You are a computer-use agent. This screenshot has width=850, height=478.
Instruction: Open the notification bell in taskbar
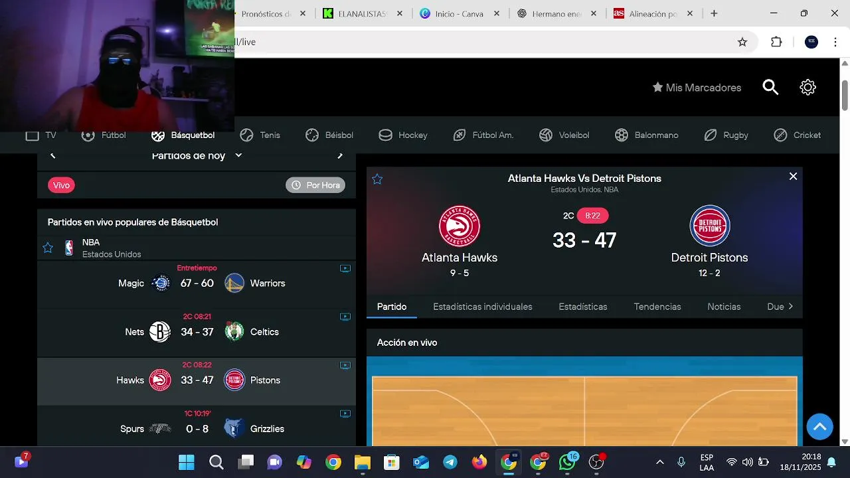click(831, 462)
